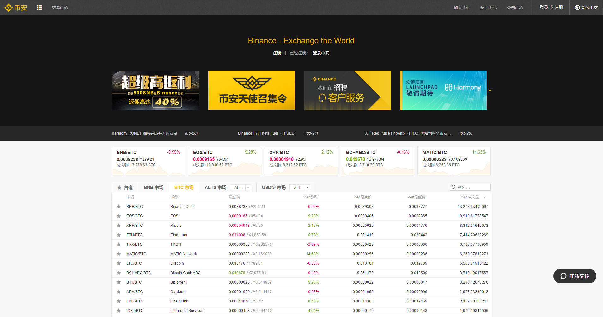Click MATIC Network coin name
Image resolution: width=603 pixels, height=317 pixels.
pos(184,254)
